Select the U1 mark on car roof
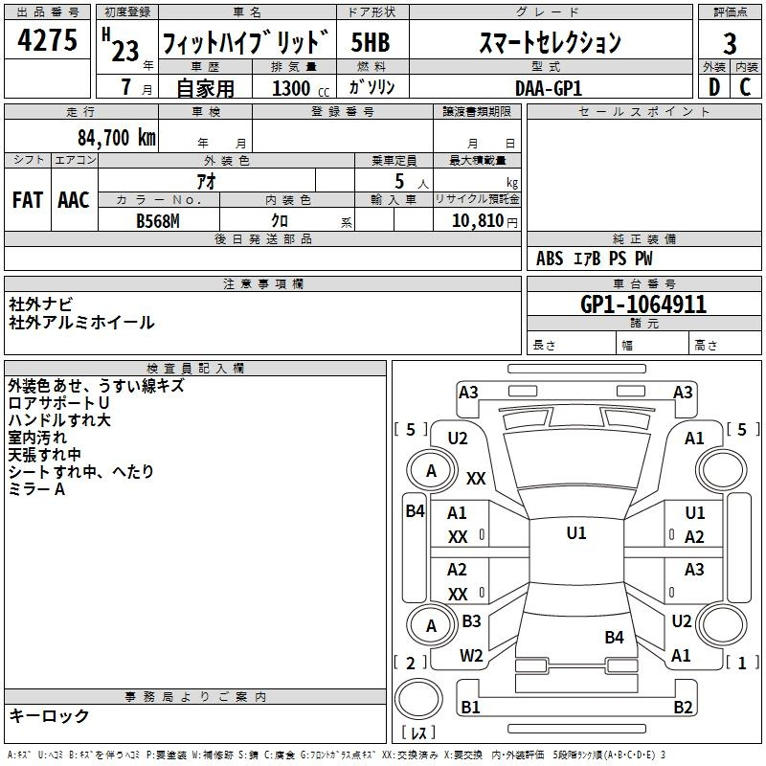Image resolution: width=766 pixels, height=766 pixels. click(x=575, y=533)
